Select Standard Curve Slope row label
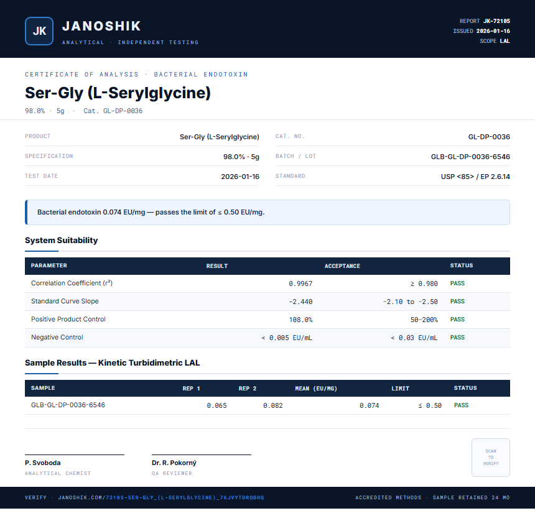Screen dimensions: 535x526 [x=65, y=301]
